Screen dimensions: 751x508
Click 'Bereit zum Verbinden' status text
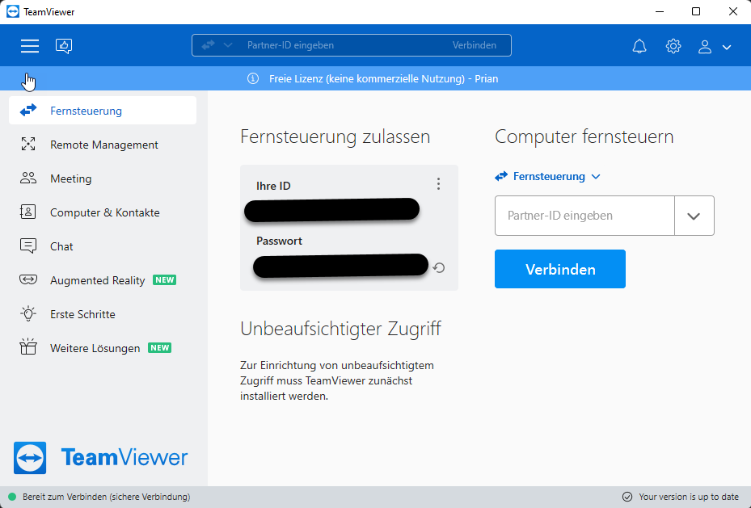pyautogui.click(x=107, y=497)
